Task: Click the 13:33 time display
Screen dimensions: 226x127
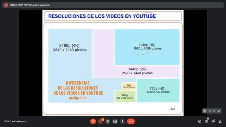Action: [6, 121]
